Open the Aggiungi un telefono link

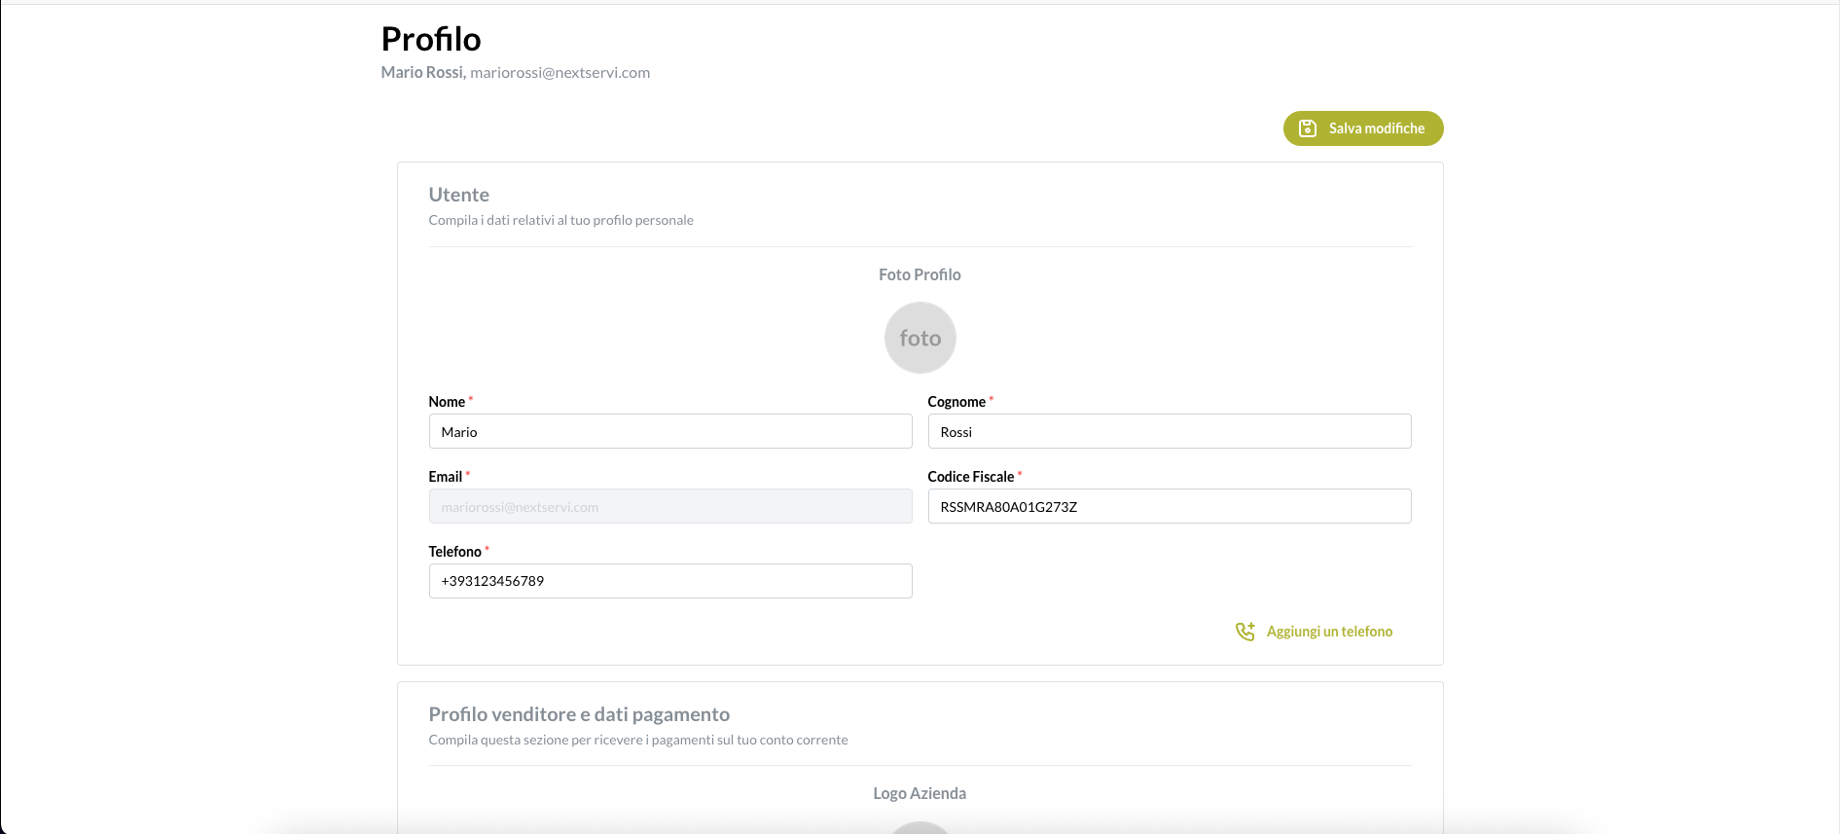tap(1329, 632)
